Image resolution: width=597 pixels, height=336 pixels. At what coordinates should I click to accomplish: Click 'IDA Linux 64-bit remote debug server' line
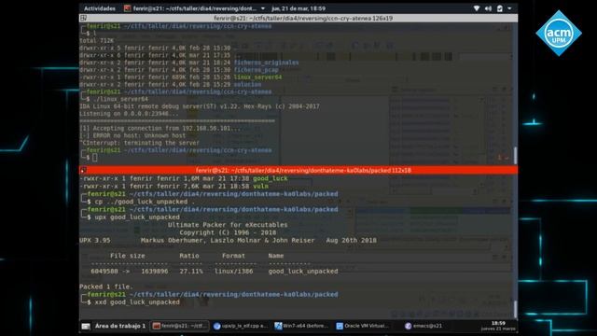pos(200,106)
